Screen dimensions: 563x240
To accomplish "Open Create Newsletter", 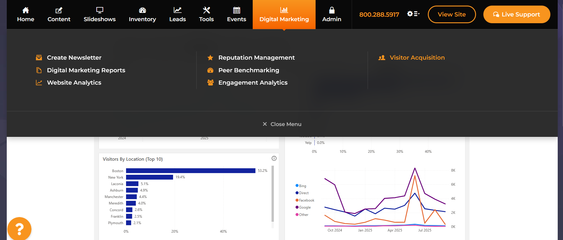I will click(74, 58).
